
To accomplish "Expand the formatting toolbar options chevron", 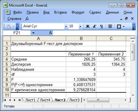I will (134, 27).
